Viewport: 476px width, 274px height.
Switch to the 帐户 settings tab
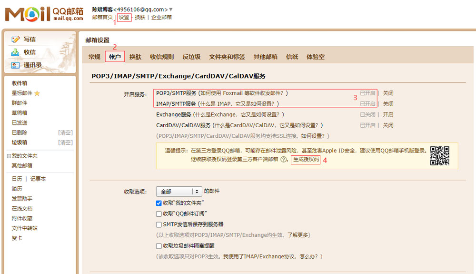[x=115, y=57]
